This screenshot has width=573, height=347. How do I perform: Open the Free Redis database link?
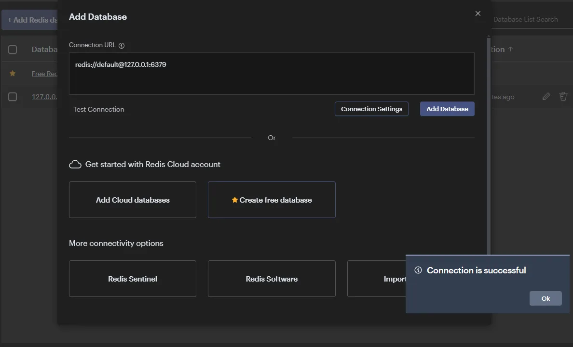click(44, 74)
